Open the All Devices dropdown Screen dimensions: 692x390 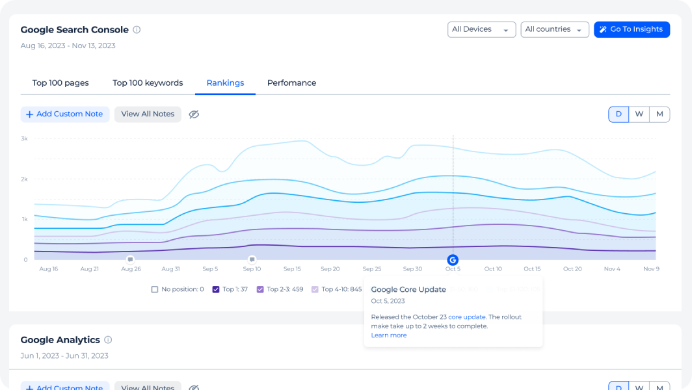click(x=481, y=29)
